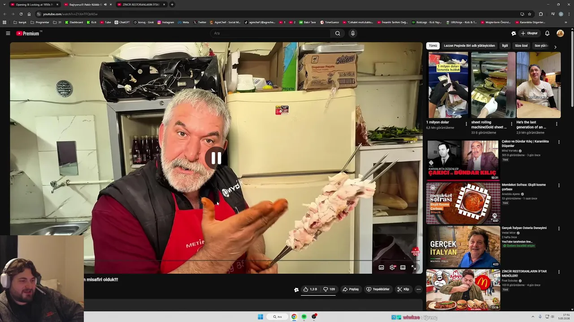Image resolution: width=574 pixels, height=322 pixels.
Task: Mute the audio icon on the Başlıyoruz tab
Action: [105, 4]
